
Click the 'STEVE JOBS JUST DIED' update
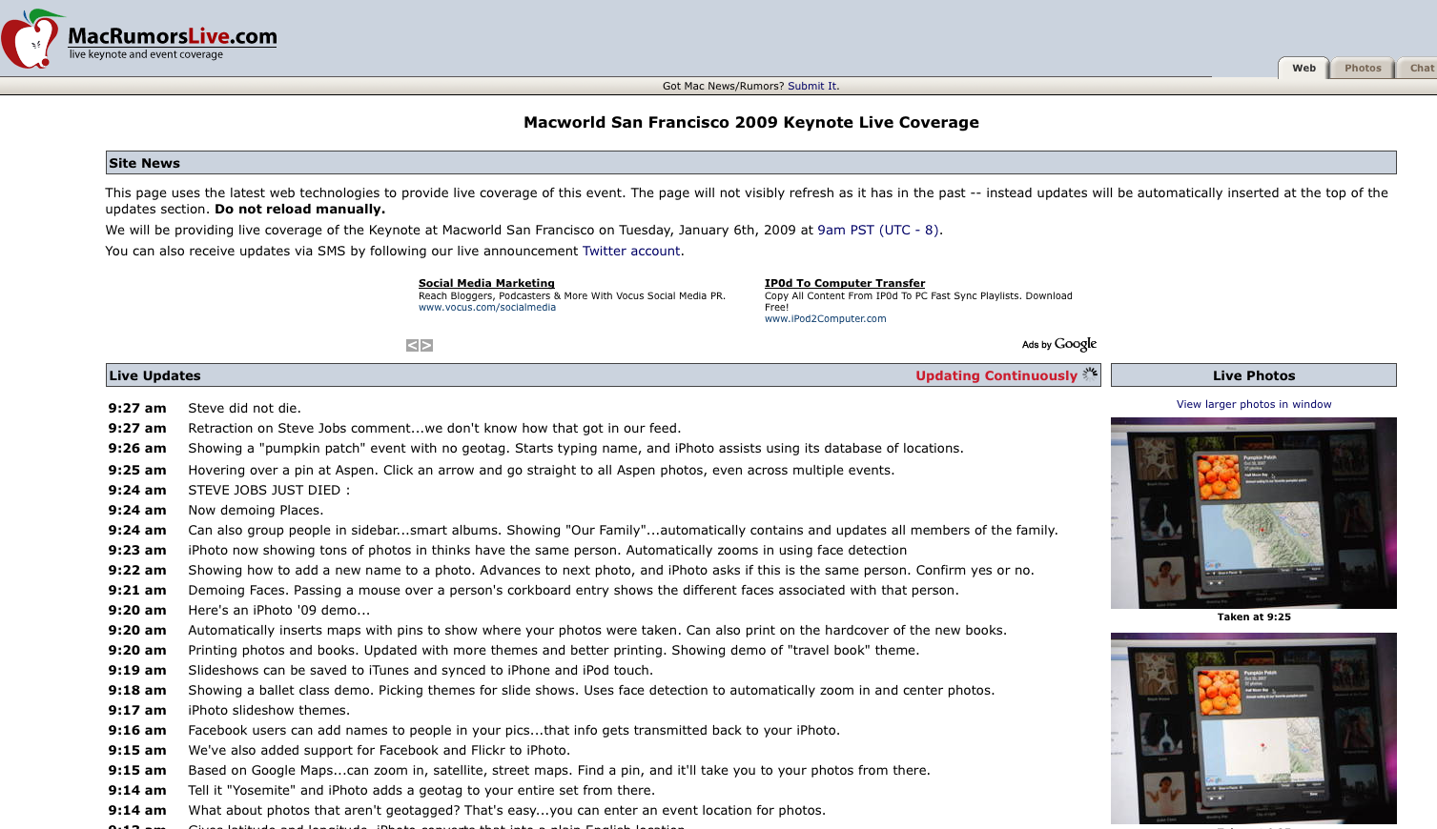click(x=269, y=490)
